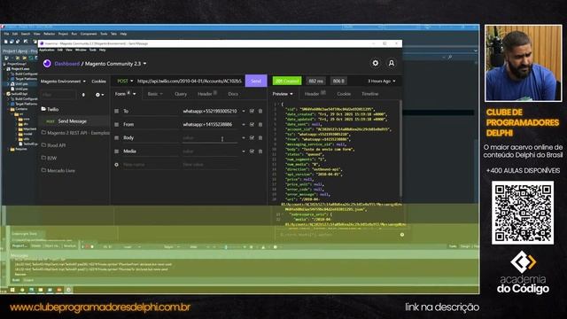
Task: Open the Magento 2 REST API folder
Action: click(74, 133)
